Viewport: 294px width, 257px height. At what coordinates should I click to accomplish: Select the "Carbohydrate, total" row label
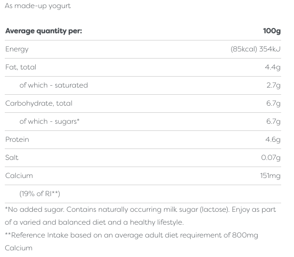[x=39, y=103]
